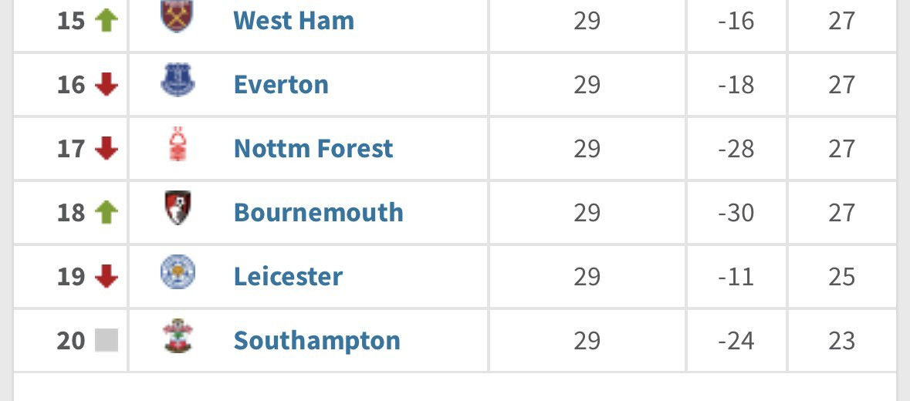Click the red down arrow beside position 19
The image size is (910, 401).
coord(107,276)
